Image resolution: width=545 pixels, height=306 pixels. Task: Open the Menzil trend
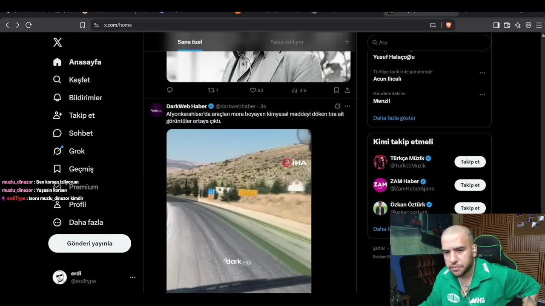click(x=381, y=101)
